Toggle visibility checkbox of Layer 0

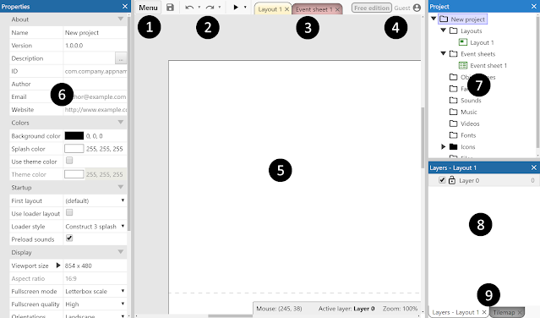click(x=442, y=180)
